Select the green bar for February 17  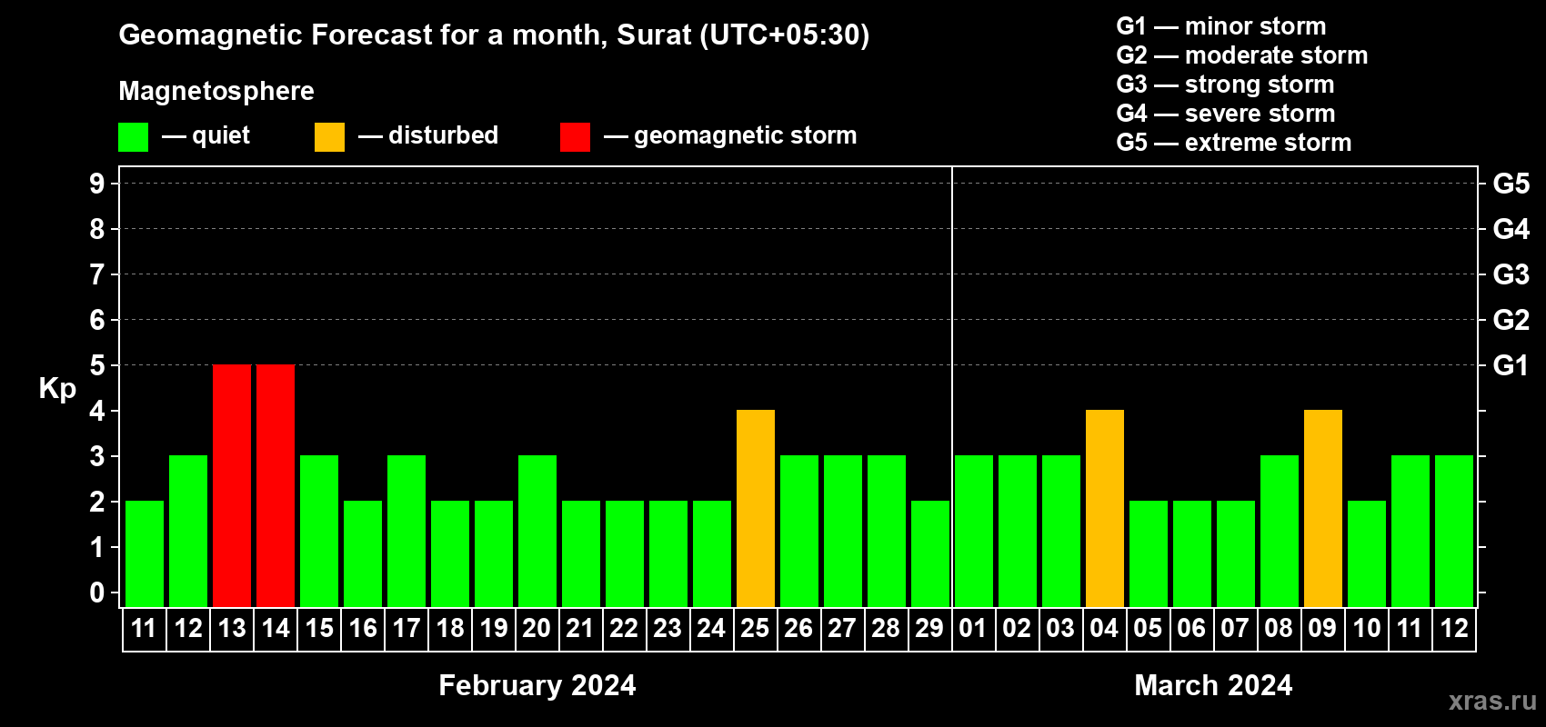pos(407,531)
